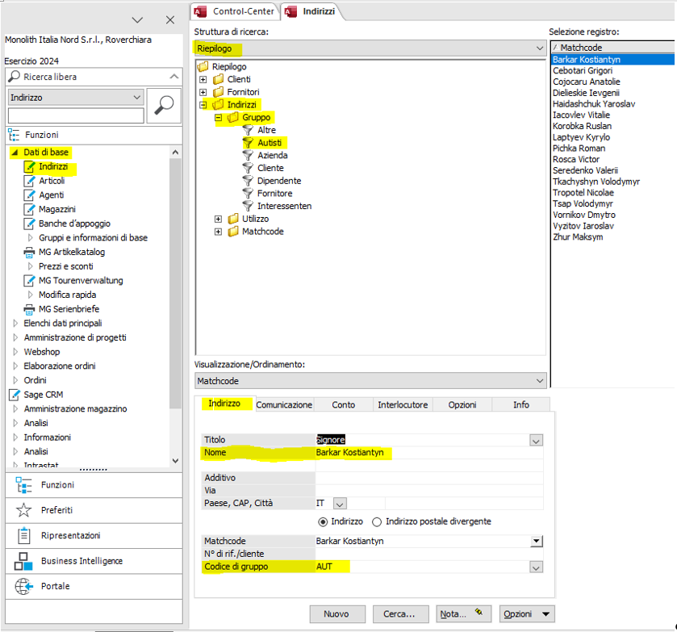Open the Preferiti star panel

click(x=23, y=510)
